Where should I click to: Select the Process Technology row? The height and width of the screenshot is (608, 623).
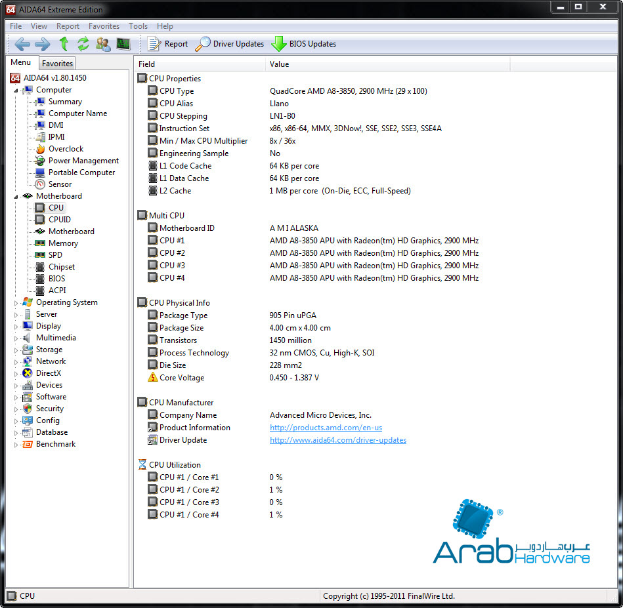pyautogui.click(x=261, y=353)
